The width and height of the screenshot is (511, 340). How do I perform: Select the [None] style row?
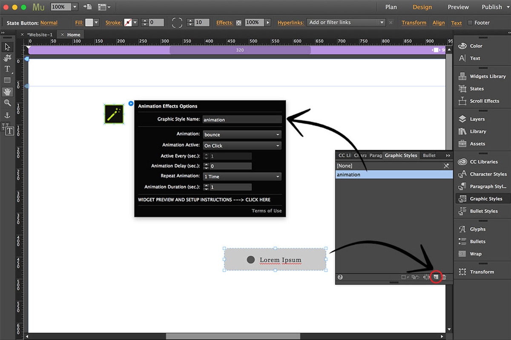pos(394,166)
